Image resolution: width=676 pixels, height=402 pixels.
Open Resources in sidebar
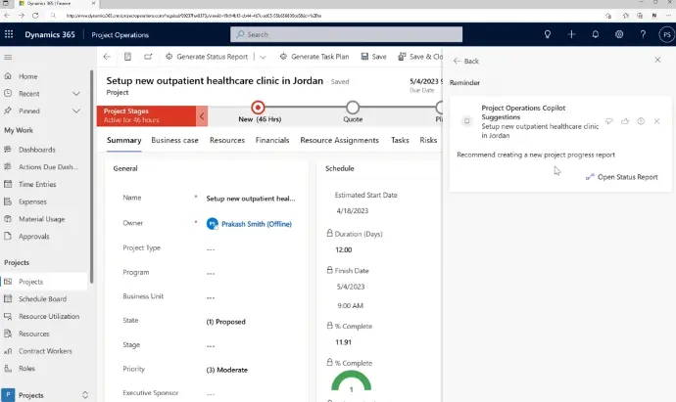pyautogui.click(x=33, y=334)
